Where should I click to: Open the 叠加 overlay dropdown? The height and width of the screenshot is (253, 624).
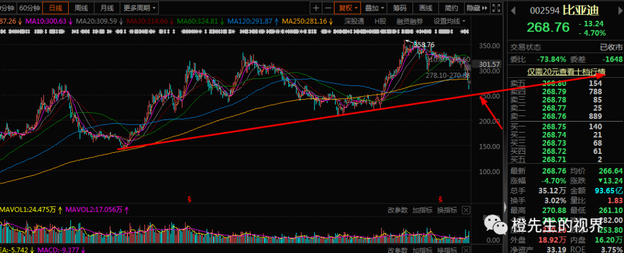[375, 8]
